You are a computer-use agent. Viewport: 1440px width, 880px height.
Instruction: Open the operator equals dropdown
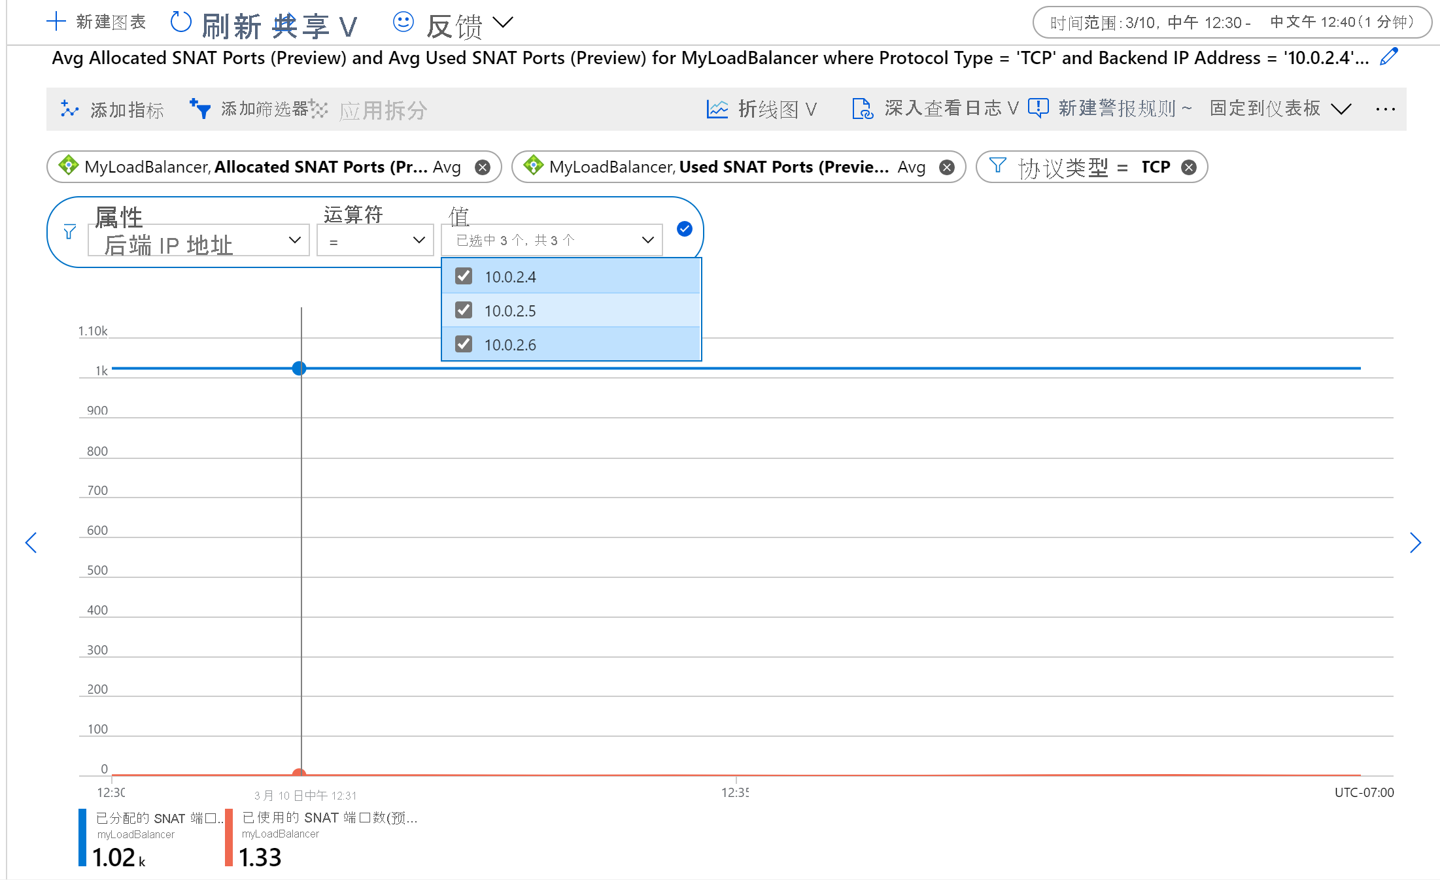coord(375,241)
